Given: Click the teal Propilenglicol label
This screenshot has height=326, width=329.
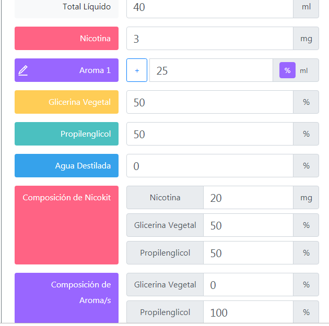Looking at the screenshot, I should tap(67, 134).
